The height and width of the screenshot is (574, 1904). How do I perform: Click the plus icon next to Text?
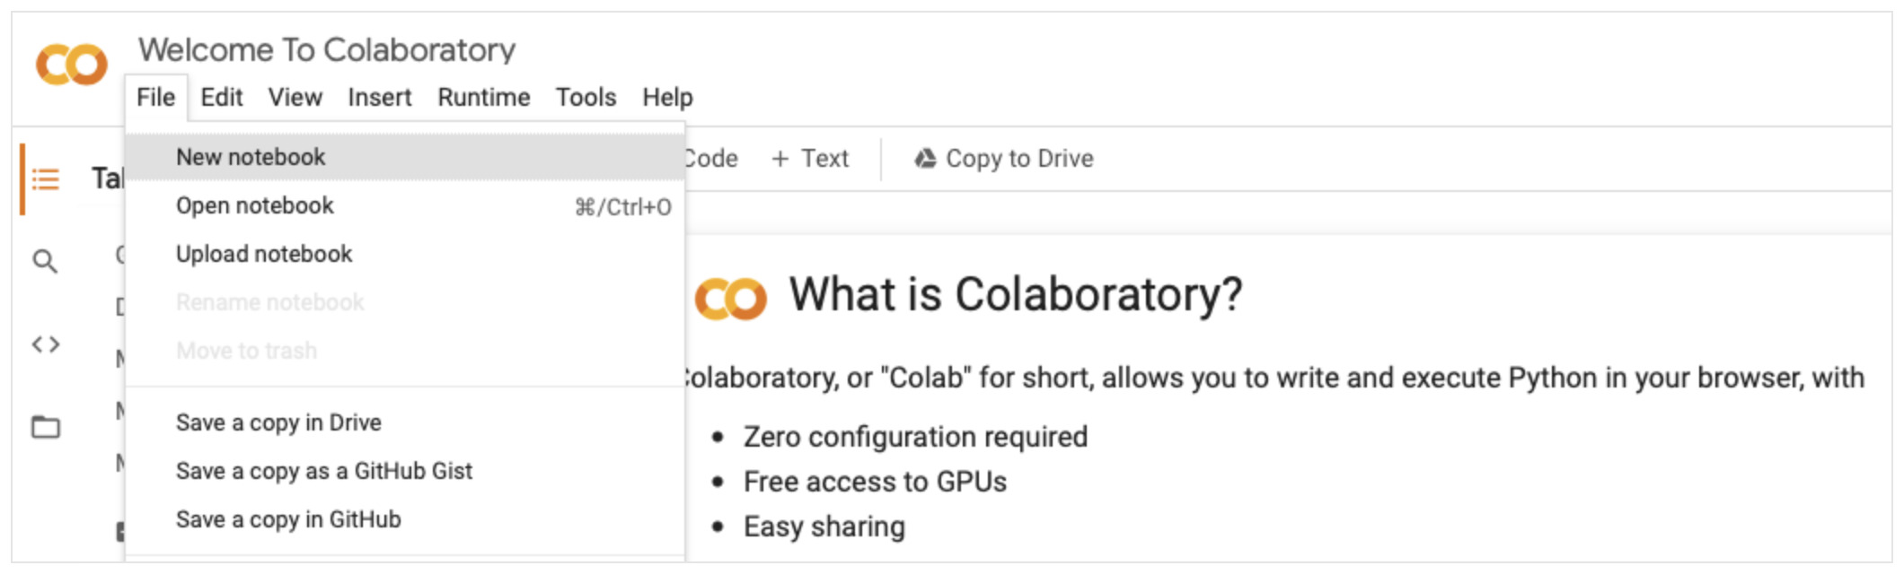click(780, 159)
